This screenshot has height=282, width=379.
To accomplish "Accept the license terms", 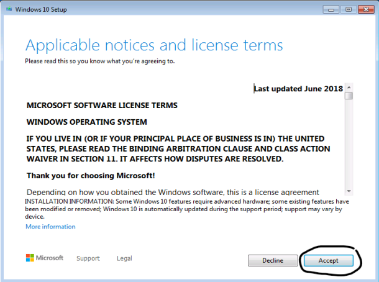I will click(329, 260).
